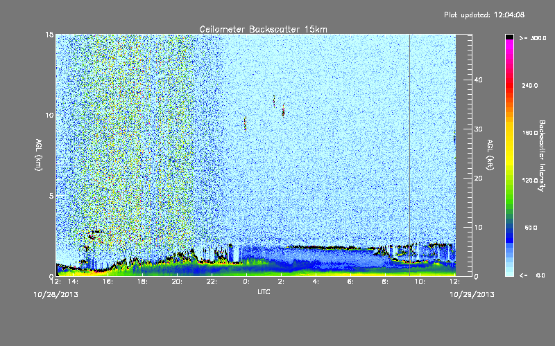Click the x-axis time label '18:'
555x346 pixels.
(142, 282)
